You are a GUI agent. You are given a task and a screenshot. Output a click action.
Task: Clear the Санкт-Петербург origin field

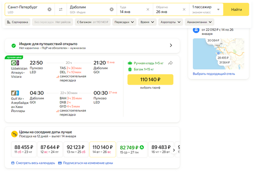[x=50, y=9]
